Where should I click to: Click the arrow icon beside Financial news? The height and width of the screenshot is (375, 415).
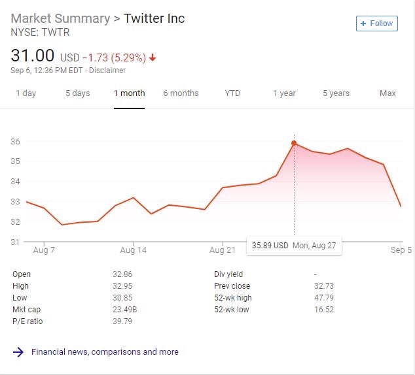tap(18, 352)
